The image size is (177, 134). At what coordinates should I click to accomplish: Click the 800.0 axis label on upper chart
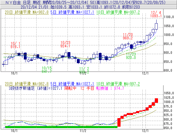point(168,71)
